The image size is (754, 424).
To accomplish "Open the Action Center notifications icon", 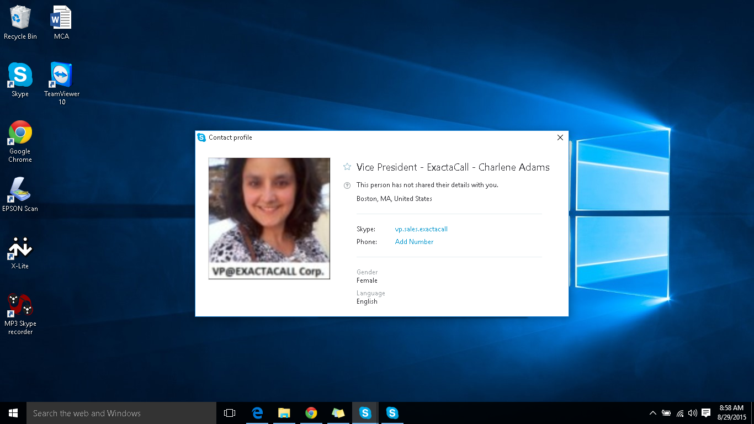I will click(x=706, y=413).
